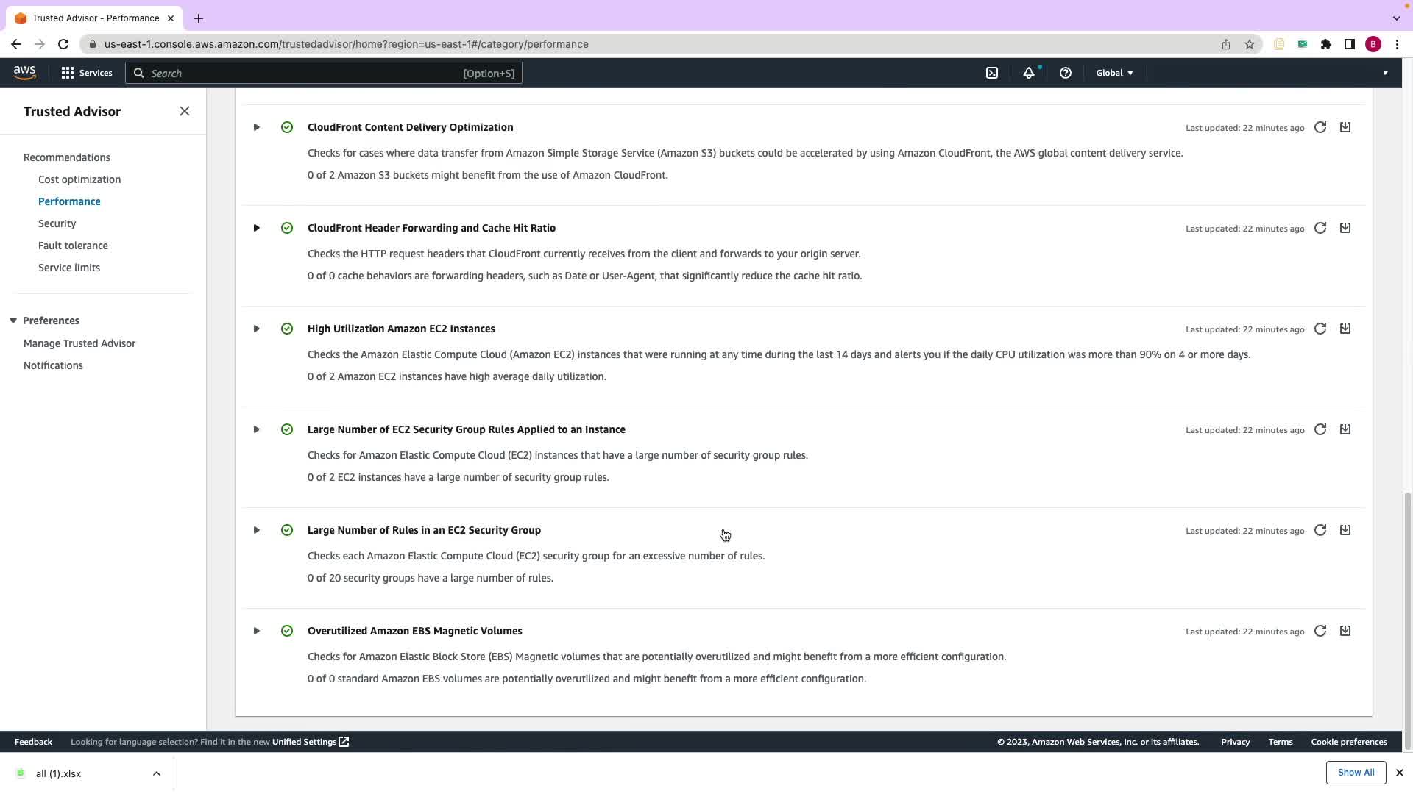Open the Services grid menu
The image size is (1413, 794).
[x=87, y=73]
